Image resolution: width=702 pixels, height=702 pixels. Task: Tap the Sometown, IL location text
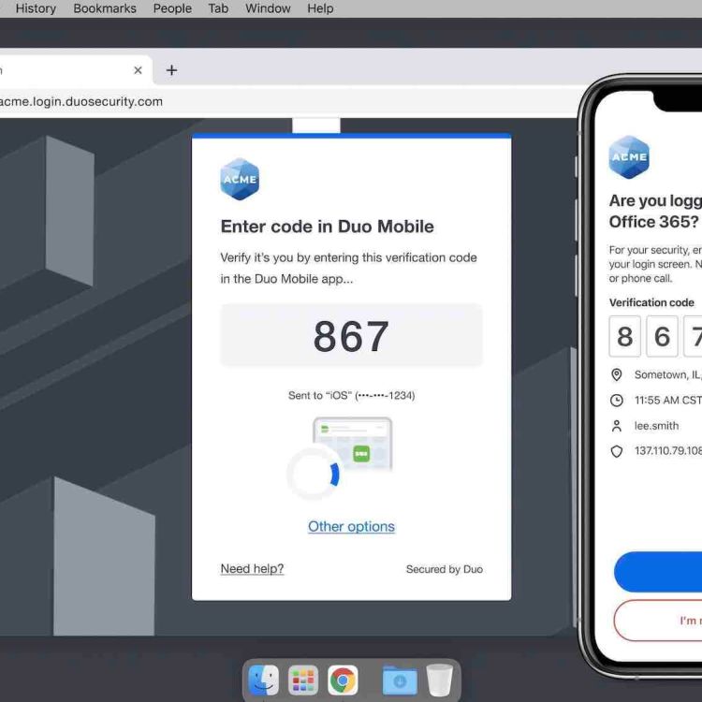coord(667,374)
